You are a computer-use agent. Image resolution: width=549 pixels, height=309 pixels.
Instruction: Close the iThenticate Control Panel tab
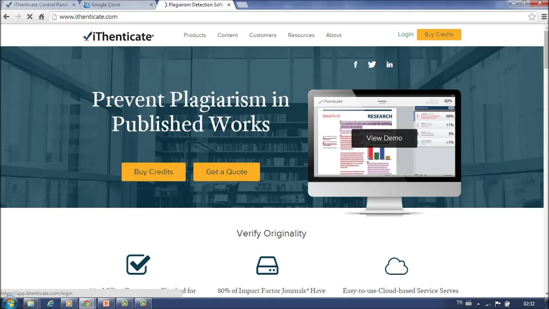[74, 5]
